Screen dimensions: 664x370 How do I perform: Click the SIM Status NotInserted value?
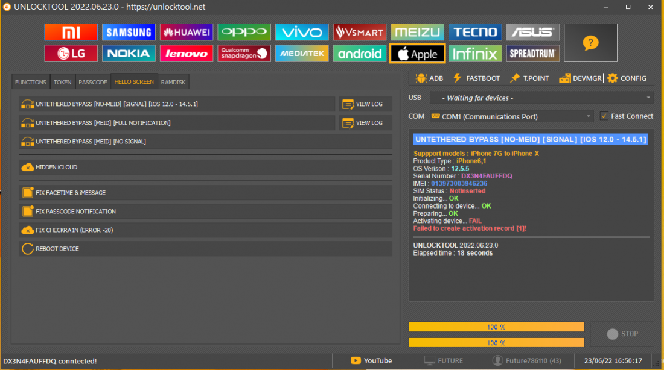(467, 191)
